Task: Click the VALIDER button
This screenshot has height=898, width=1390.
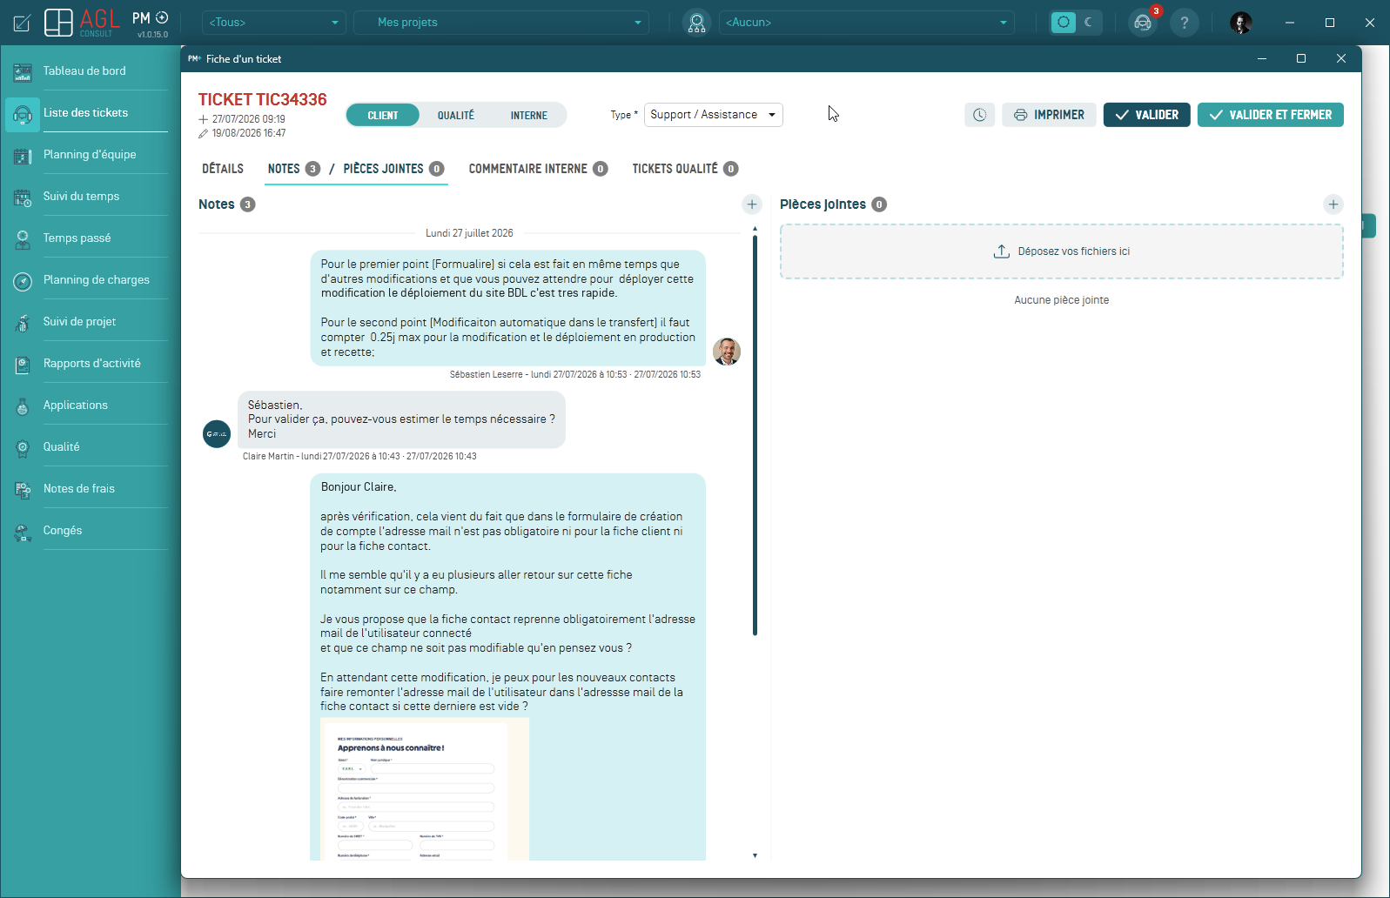Action: (x=1147, y=115)
